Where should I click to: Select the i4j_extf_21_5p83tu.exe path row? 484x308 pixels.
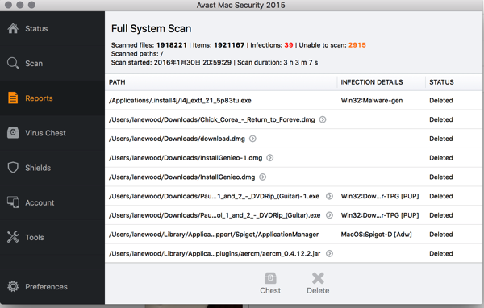coord(180,100)
